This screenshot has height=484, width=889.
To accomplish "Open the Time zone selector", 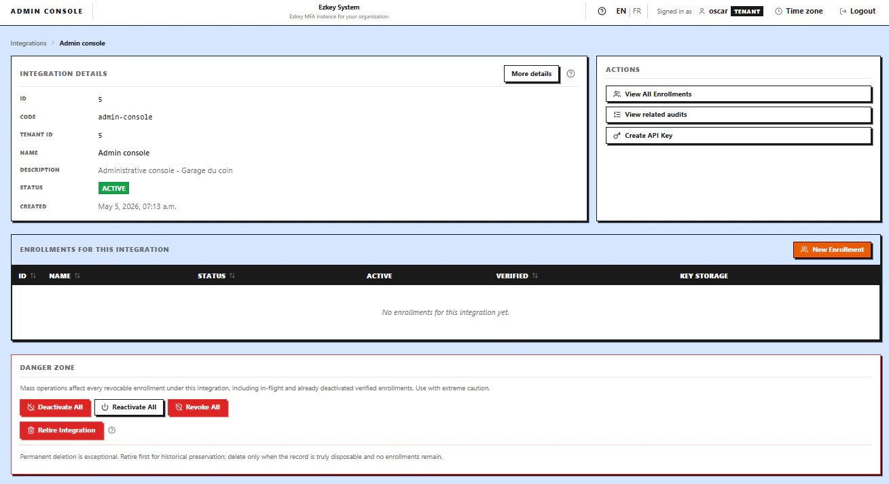I will tap(799, 12).
